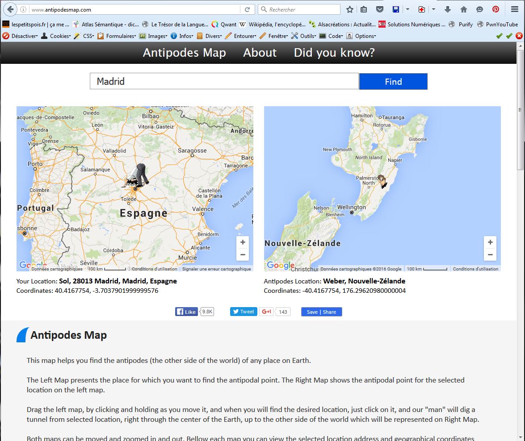Open the downloads arrow icon
The height and width of the screenshot is (441, 525).
point(448,9)
